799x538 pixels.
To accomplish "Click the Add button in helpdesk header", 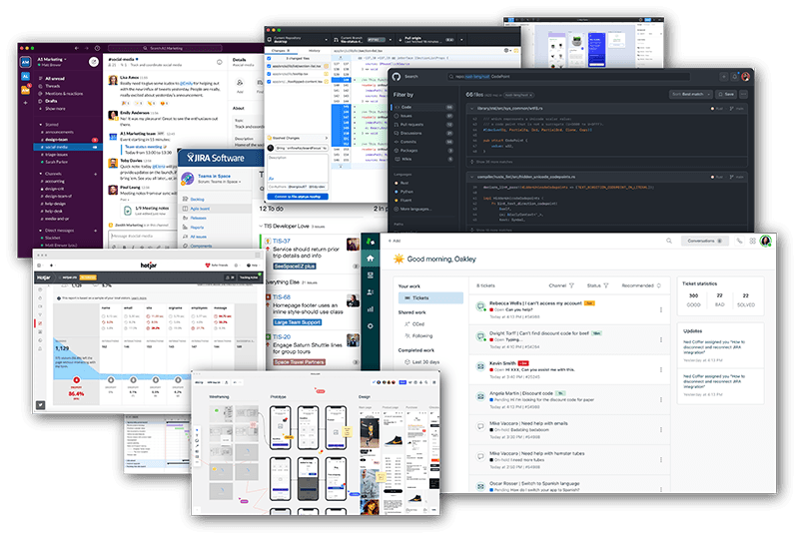I will 395,241.
